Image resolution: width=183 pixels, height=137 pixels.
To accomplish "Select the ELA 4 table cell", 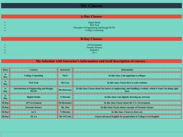I will pyautogui.click(x=34, y=116).
